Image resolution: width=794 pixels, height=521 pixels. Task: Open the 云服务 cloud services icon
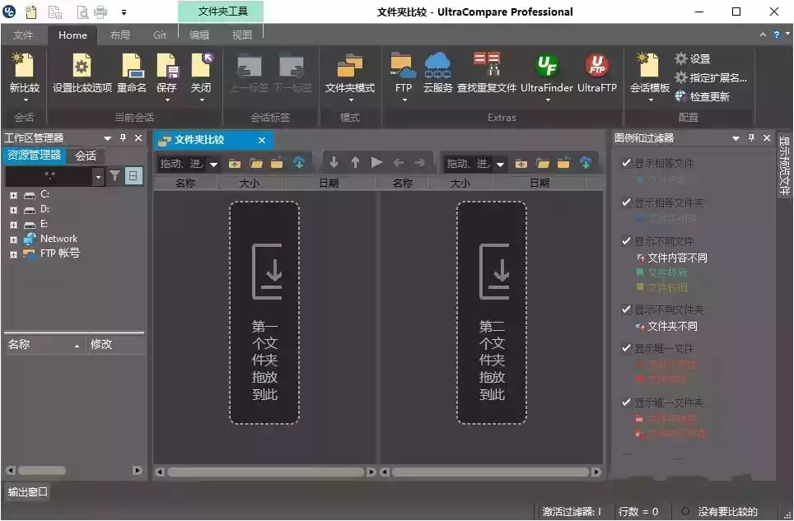point(437,66)
